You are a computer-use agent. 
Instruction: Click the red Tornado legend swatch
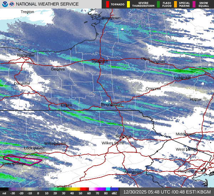pos(107,4)
